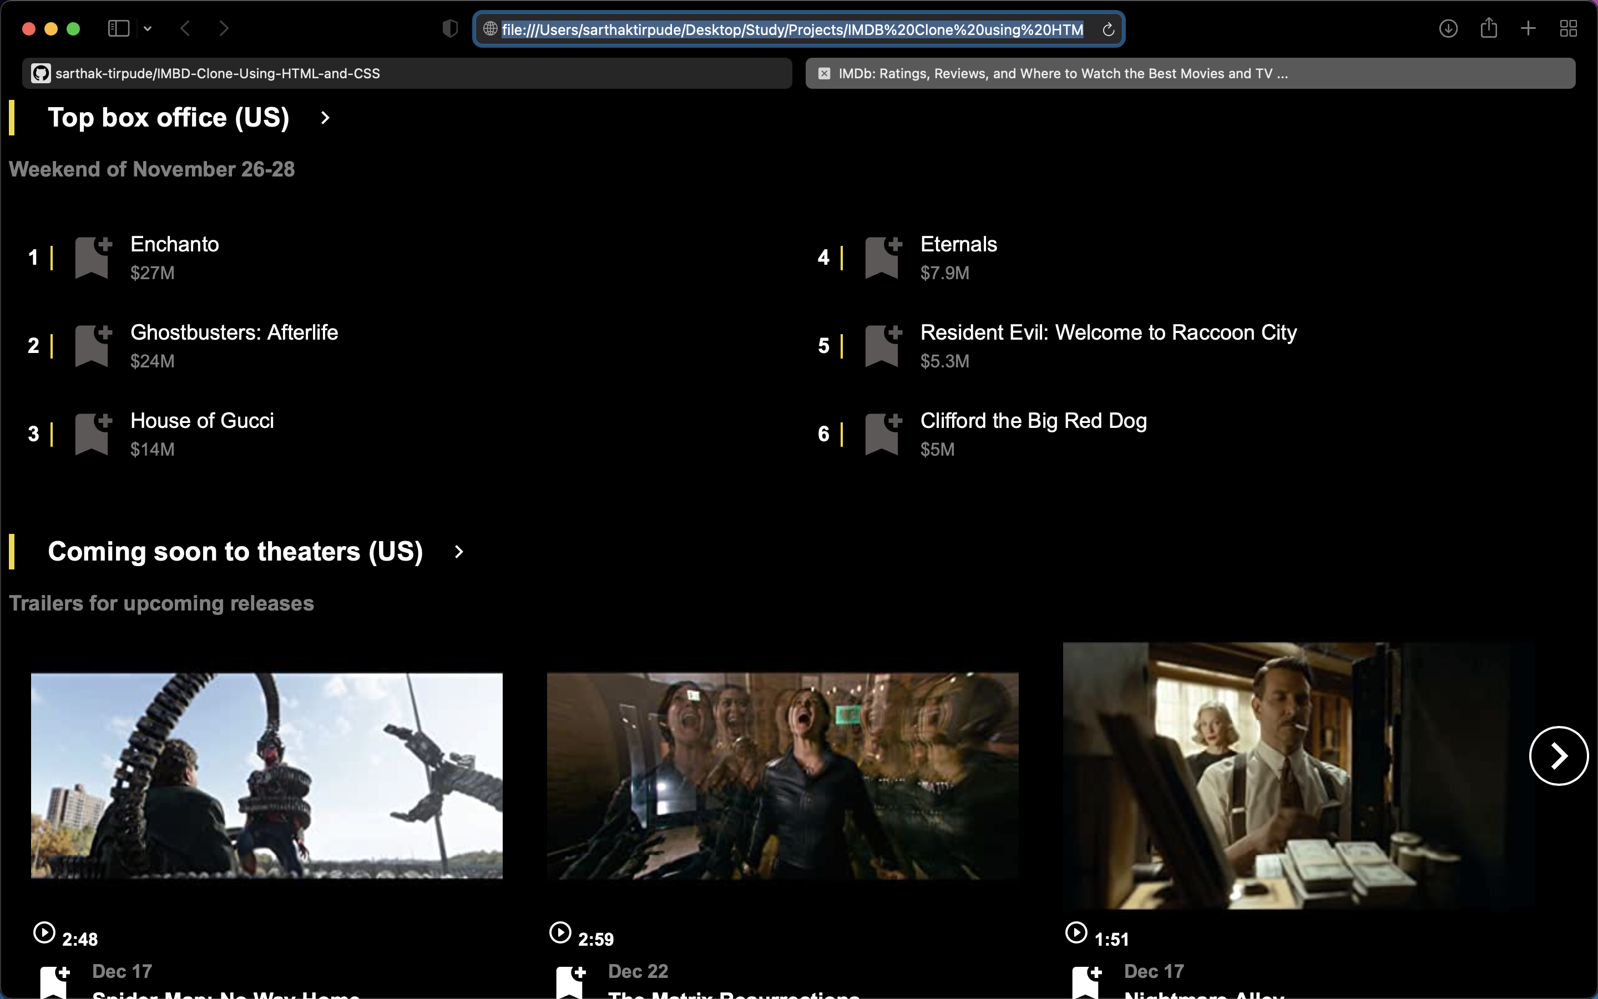This screenshot has width=1598, height=999.
Task: Expand the Top box office (US) chevron
Action: 325,118
